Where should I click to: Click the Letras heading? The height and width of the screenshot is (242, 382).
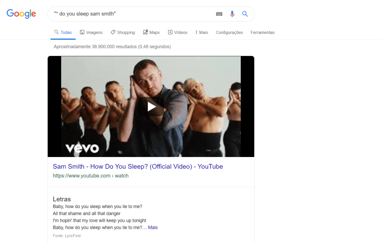[x=62, y=199]
